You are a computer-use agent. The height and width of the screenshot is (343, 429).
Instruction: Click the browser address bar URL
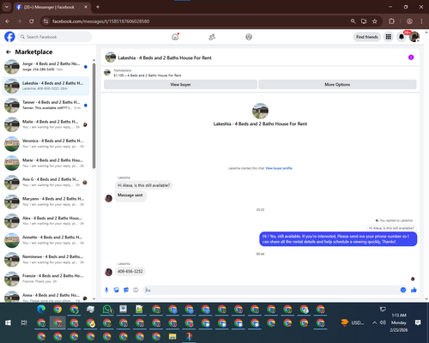(x=100, y=21)
